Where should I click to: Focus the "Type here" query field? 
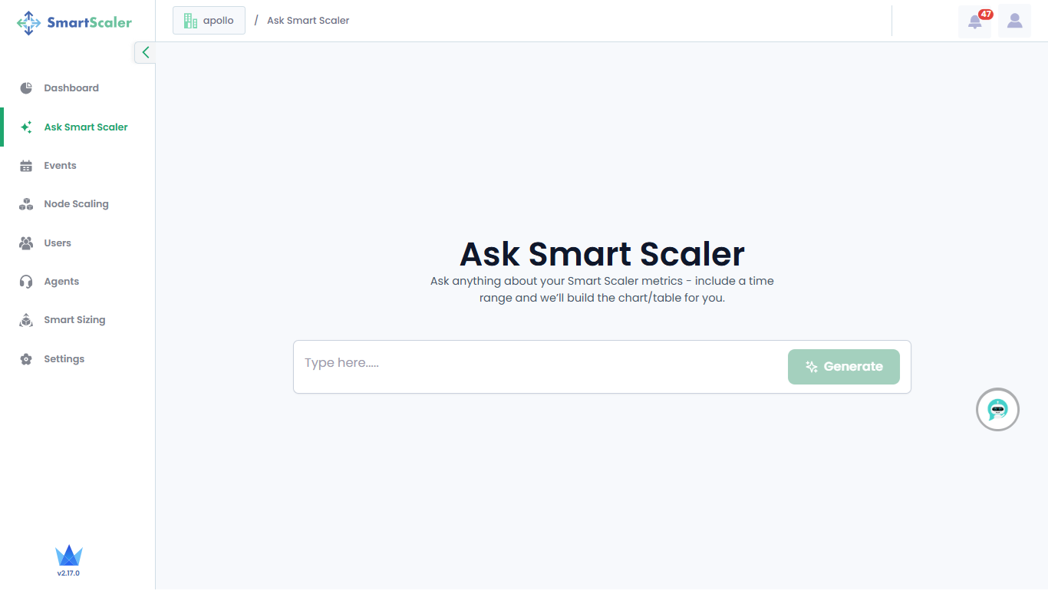click(537, 363)
